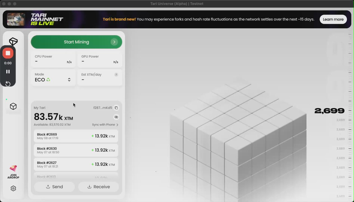Click the Est XTM/day card
Image resolution: width=354 pixels, height=202 pixels.
100,77
